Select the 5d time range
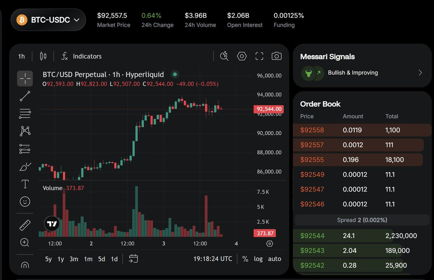Screen dimensions: 434x280 (102, 259)
